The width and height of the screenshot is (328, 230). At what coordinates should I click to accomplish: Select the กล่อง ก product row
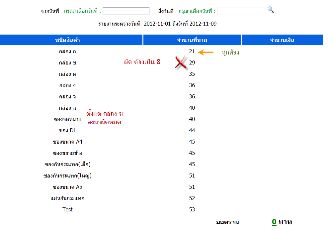pos(161,51)
